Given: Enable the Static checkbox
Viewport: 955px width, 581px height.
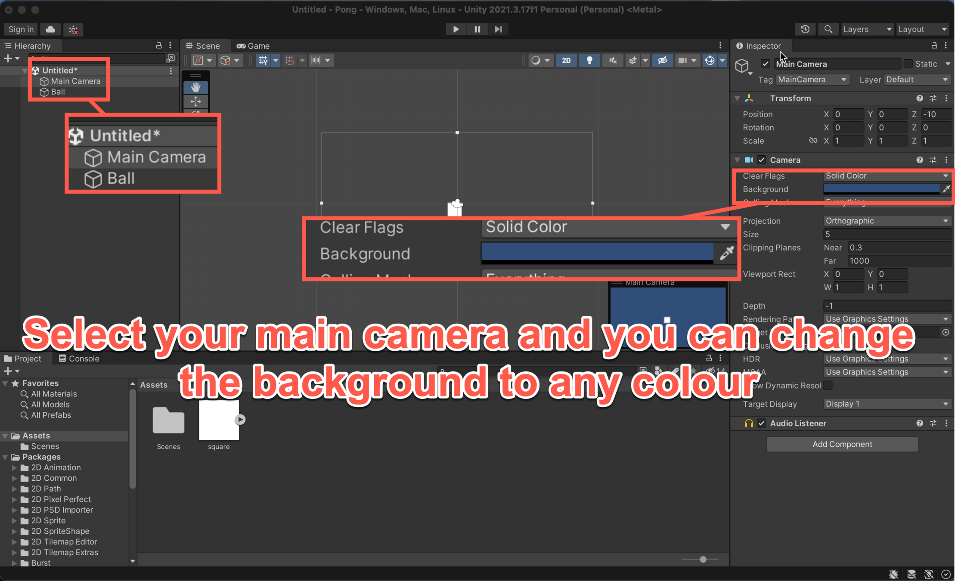Looking at the screenshot, I should pos(908,64).
